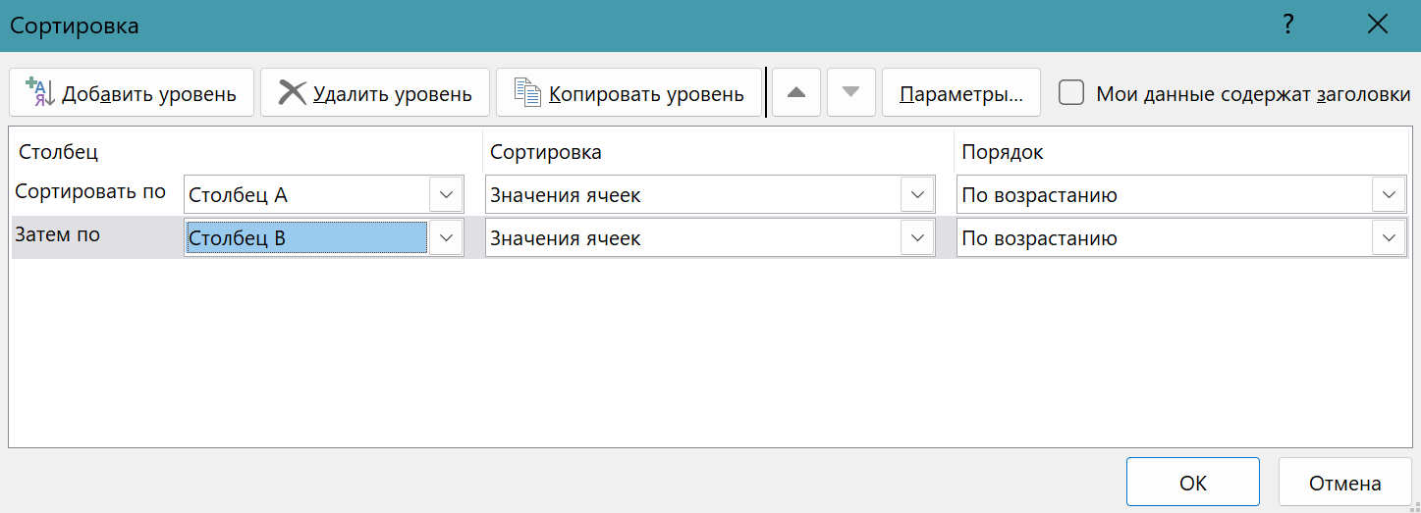Close the Сортировка dialog with the X
The width and height of the screenshot is (1421, 513).
(x=1377, y=26)
